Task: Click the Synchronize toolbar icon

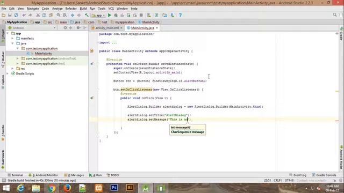Action: pos(16,15)
